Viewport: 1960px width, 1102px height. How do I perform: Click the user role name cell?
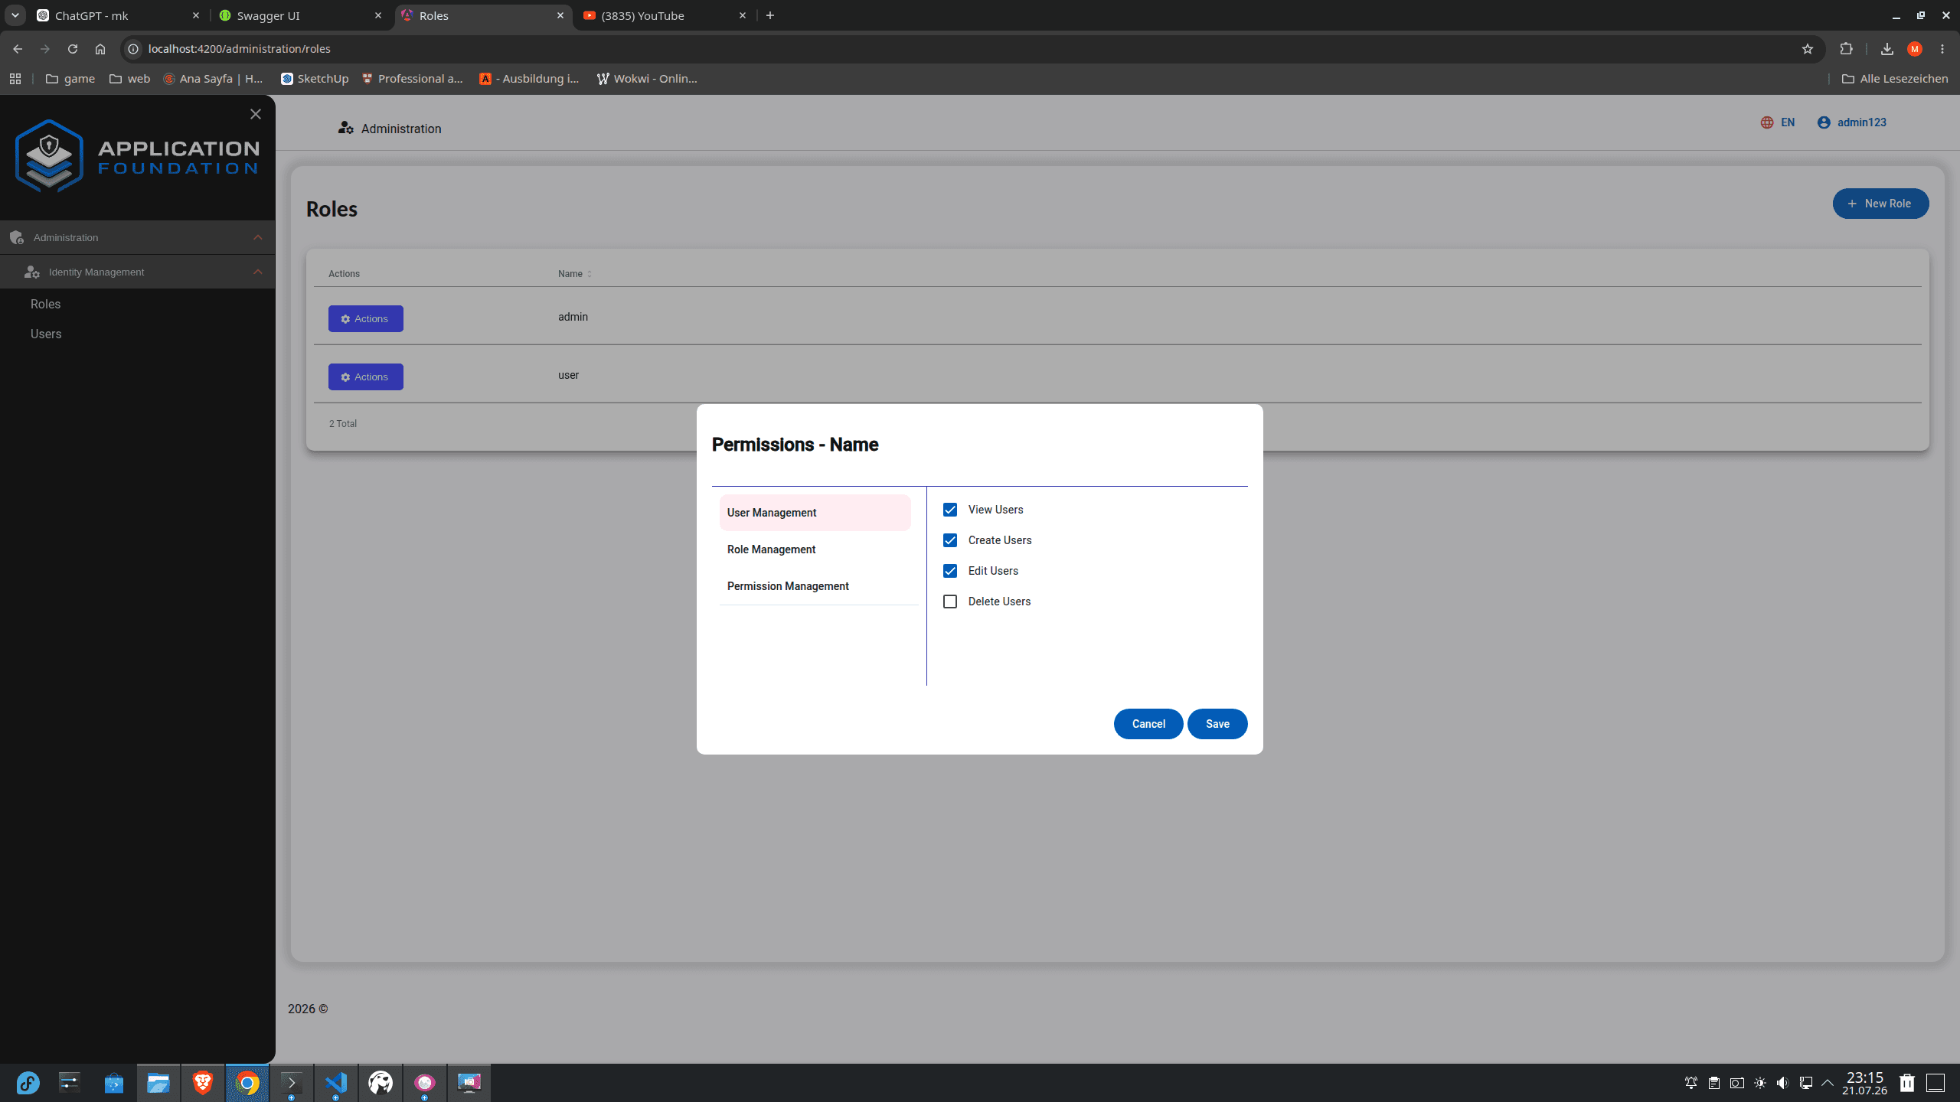coord(568,375)
